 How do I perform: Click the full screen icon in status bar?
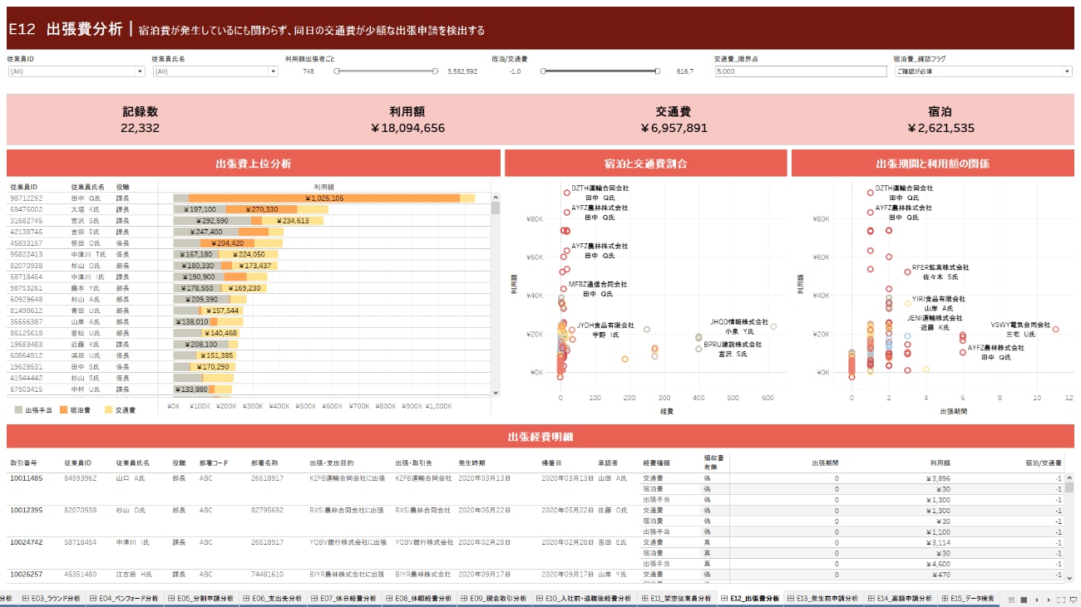click(1061, 600)
